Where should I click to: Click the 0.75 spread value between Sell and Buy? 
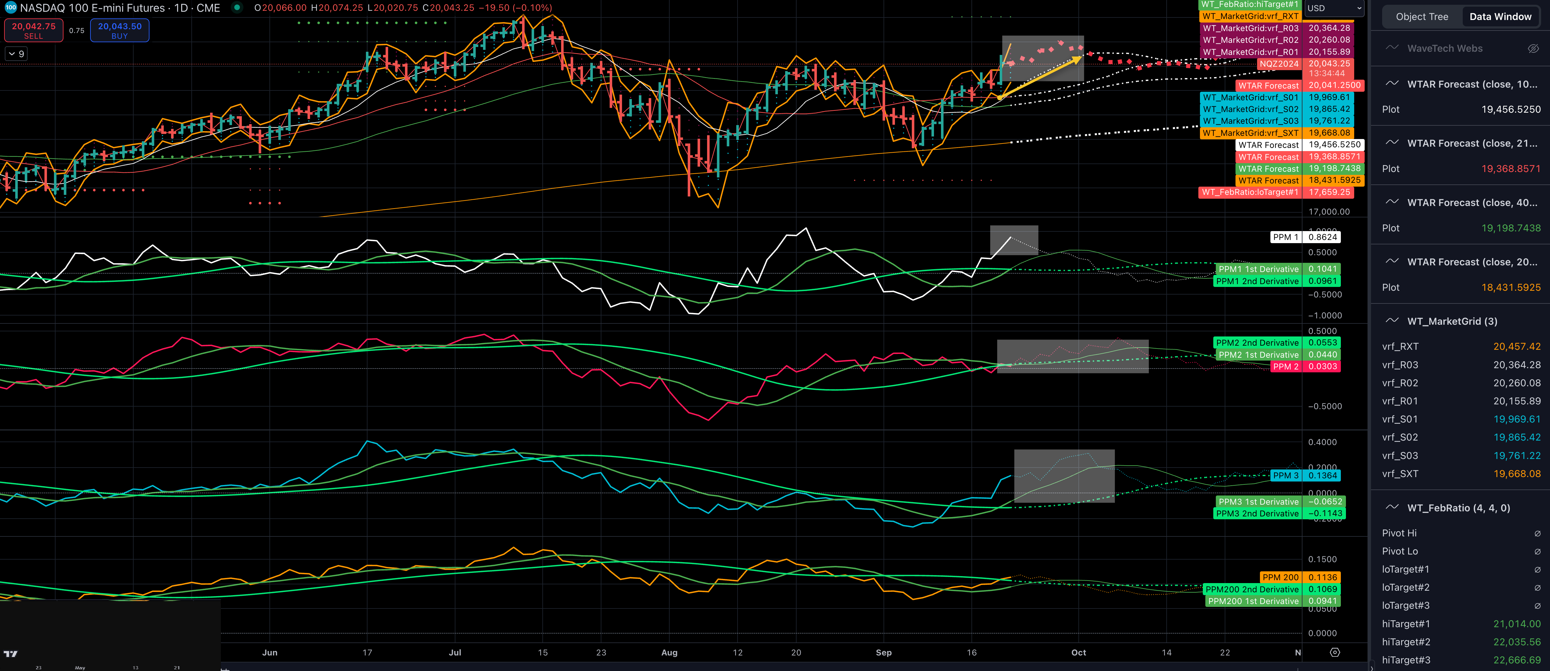pos(76,31)
